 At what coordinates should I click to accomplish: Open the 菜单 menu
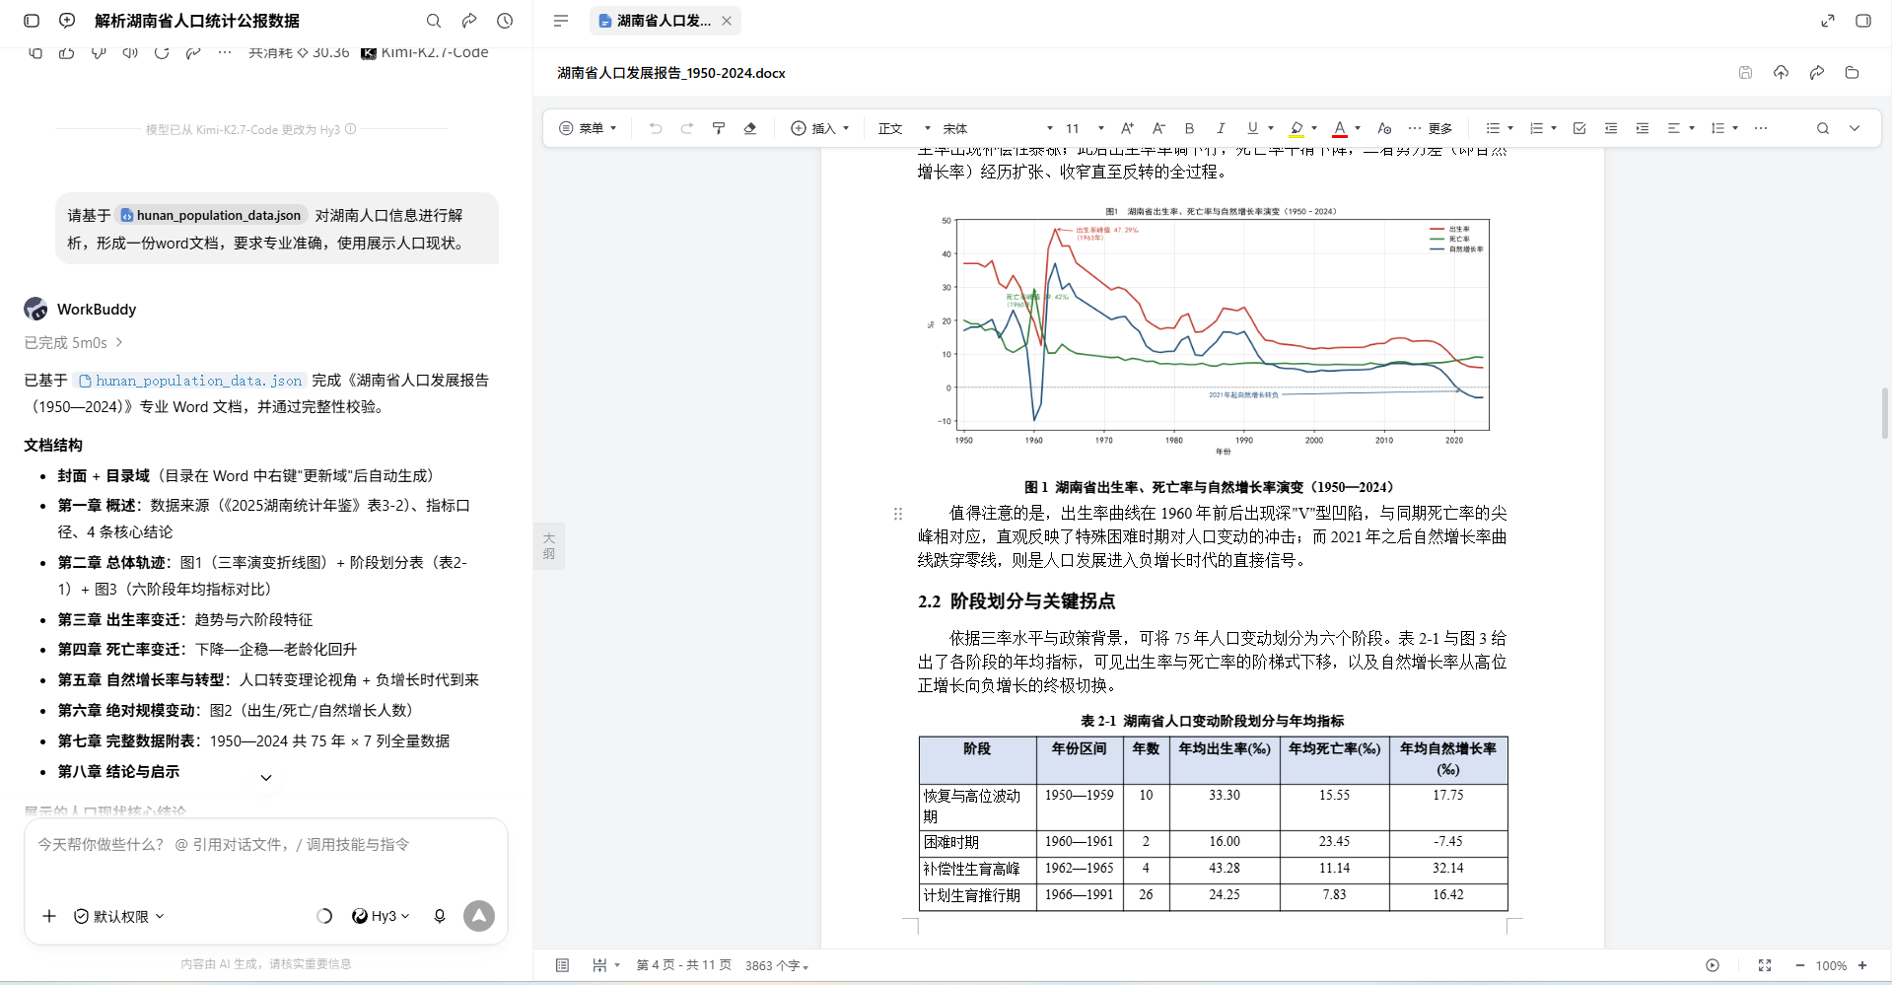tap(588, 128)
